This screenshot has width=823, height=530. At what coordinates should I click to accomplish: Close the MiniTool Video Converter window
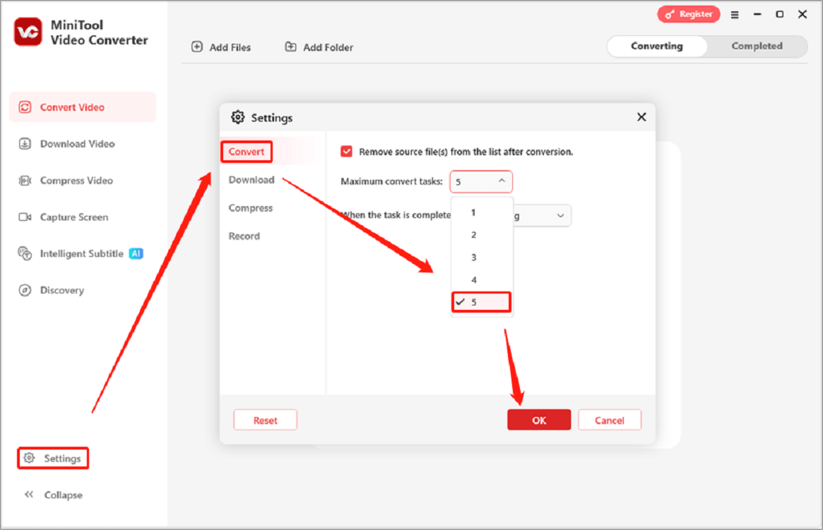803,15
